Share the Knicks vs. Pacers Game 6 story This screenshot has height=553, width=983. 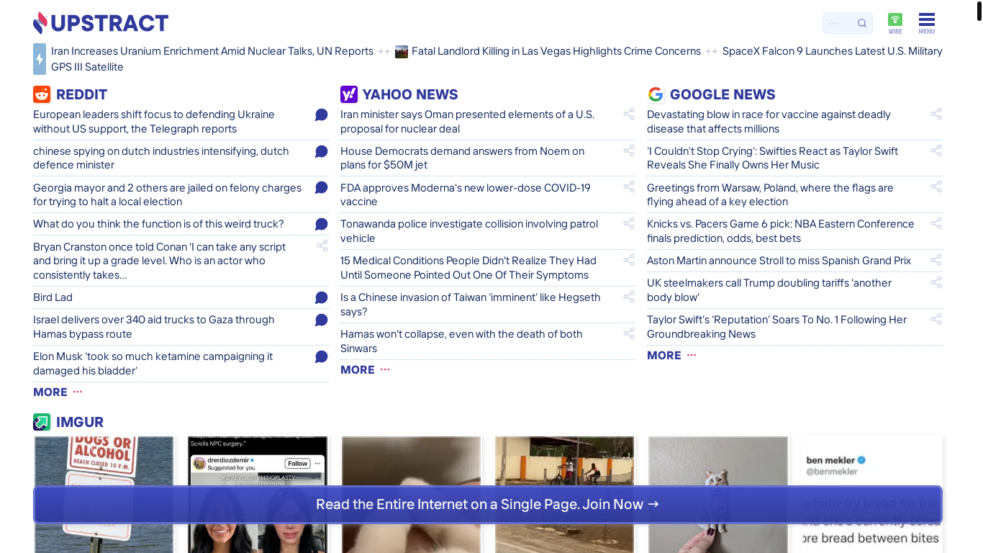point(936,223)
